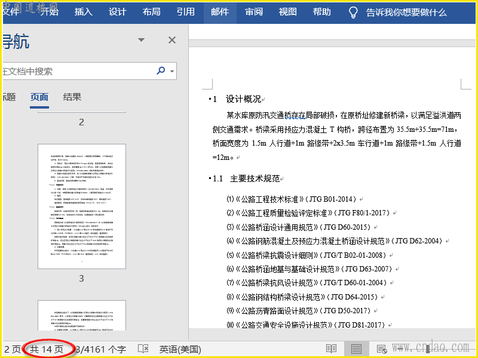Click the heading 1.1 主要技术规范
478x358 pixels.
248,178
